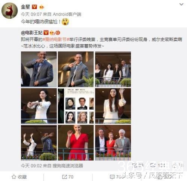
Task: Expand the post options chevron at top right
Action: point(181,4)
